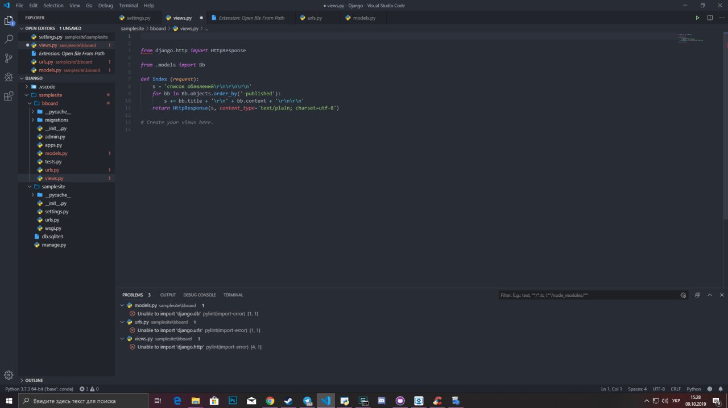Image resolution: width=728 pixels, height=408 pixels.
Task: Split the editor to the right
Action: pyautogui.click(x=710, y=18)
